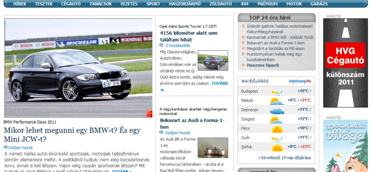Click the Debrecen city row label
The height and width of the screenshot is (172, 372).
click(250, 110)
